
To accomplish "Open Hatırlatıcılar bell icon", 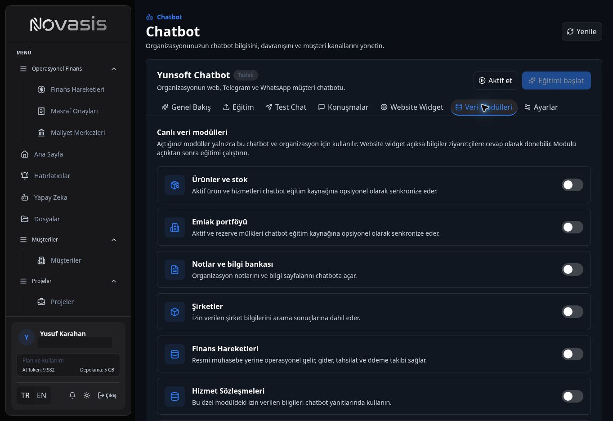I will (25, 176).
